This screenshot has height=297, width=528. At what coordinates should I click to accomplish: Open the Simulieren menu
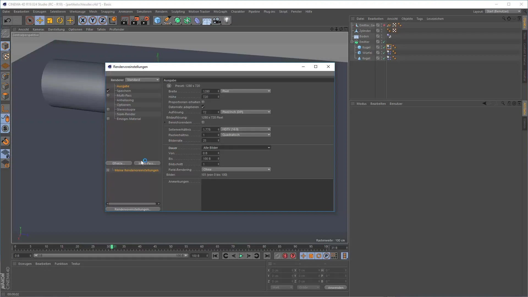(x=144, y=12)
